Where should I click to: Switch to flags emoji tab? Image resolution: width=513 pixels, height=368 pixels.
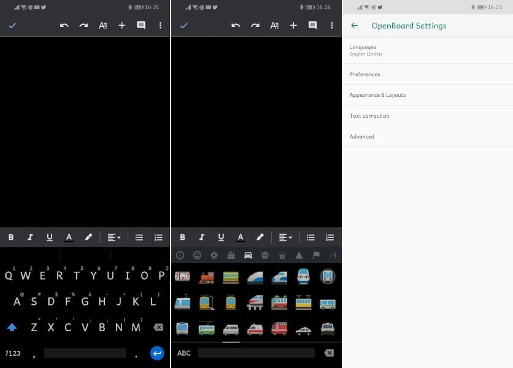(316, 255)
